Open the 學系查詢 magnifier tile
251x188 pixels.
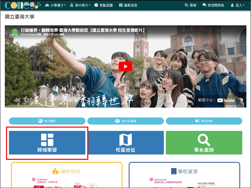(x=204, y=142)
